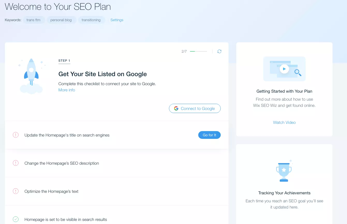Select the 'transitioning' keyword tag

(91, 20)
